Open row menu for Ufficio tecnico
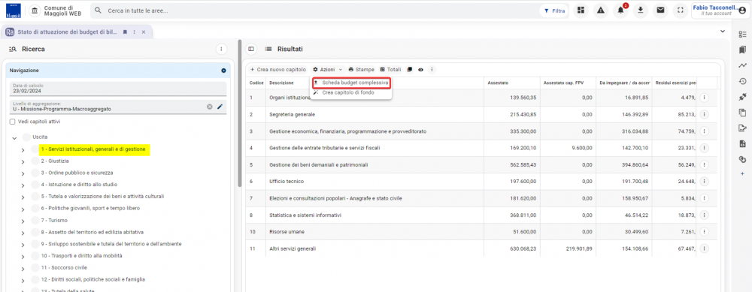Viewport: 752px width, 292px height. point(704,182)
